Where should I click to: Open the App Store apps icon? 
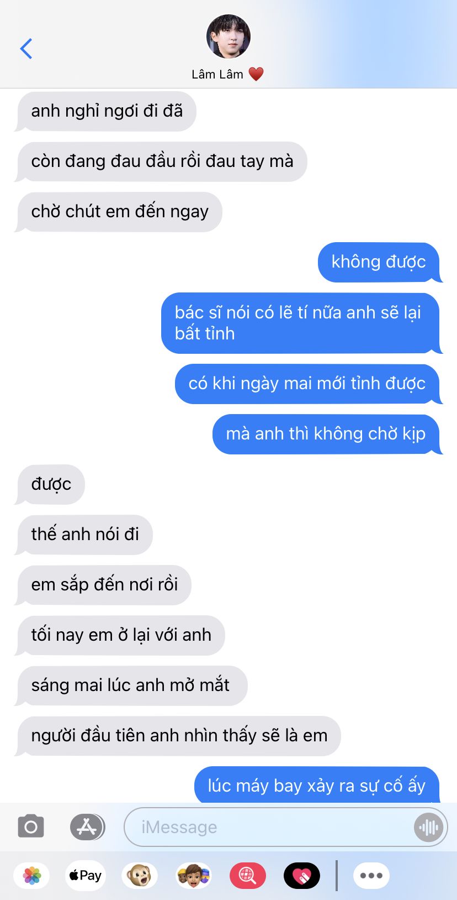[x=87, y=827]
